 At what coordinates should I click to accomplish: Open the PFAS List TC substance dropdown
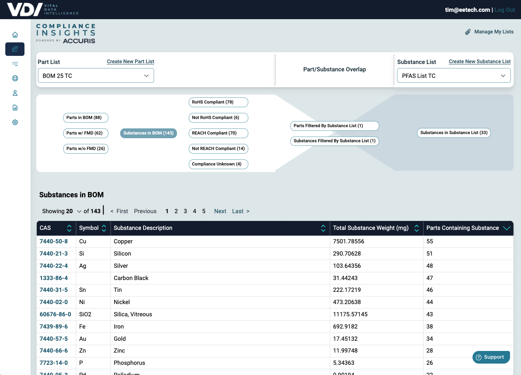click(x=454, y=76)
